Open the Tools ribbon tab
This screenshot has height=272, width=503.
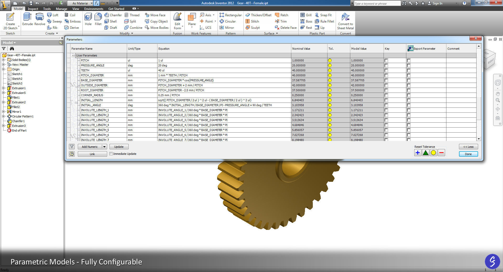(x=47, y=9)
